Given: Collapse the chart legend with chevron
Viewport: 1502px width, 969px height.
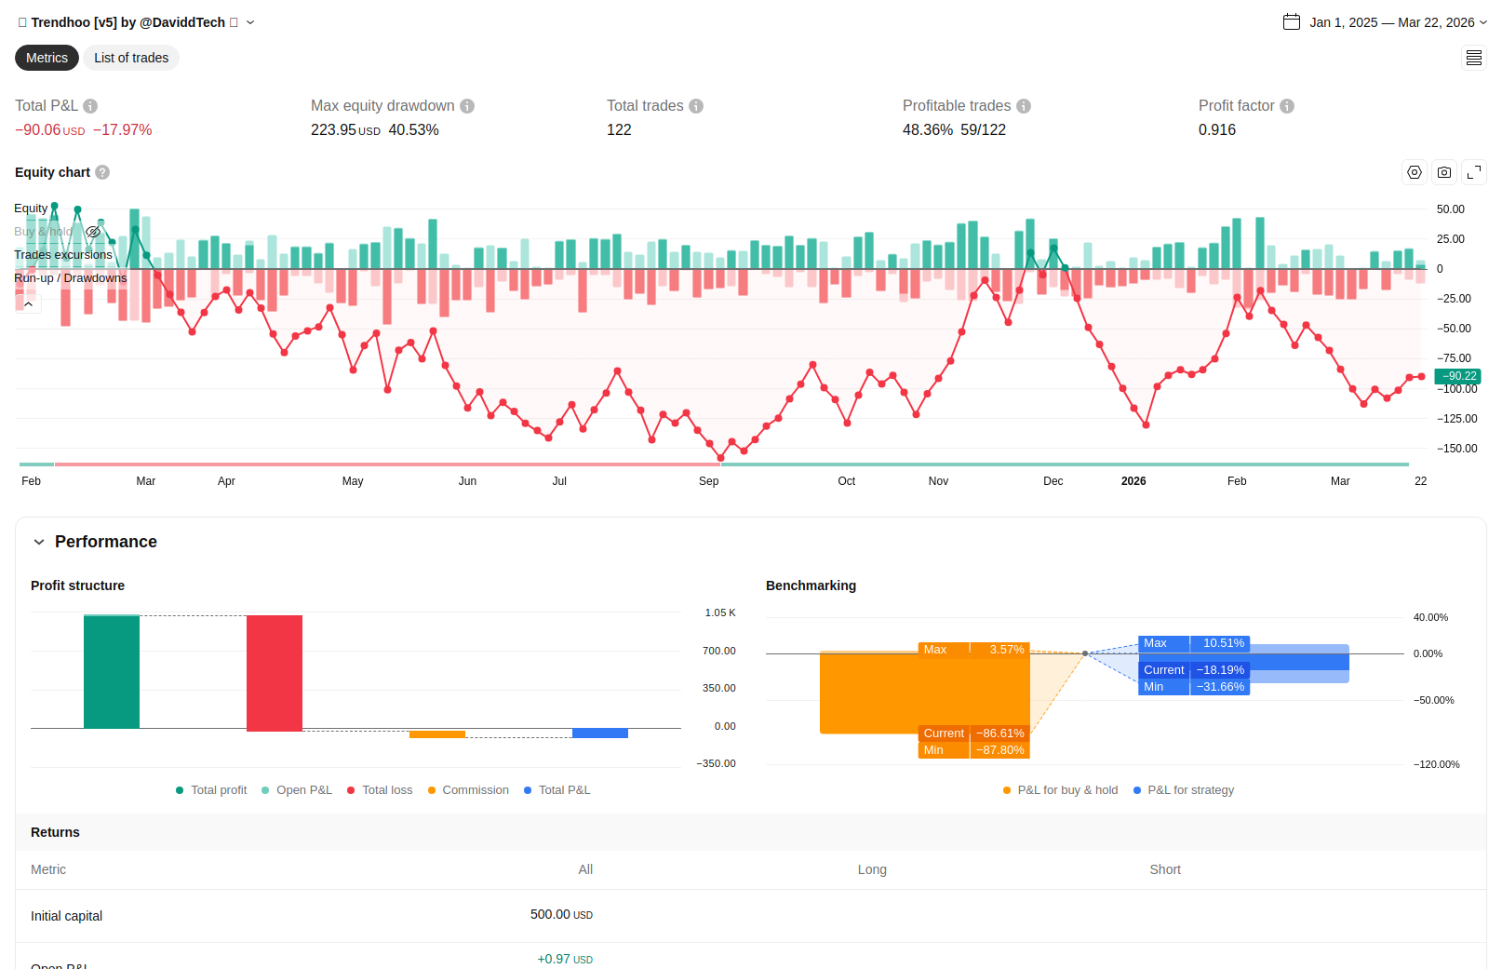Looking at the screenshot, I should (29, 304).
